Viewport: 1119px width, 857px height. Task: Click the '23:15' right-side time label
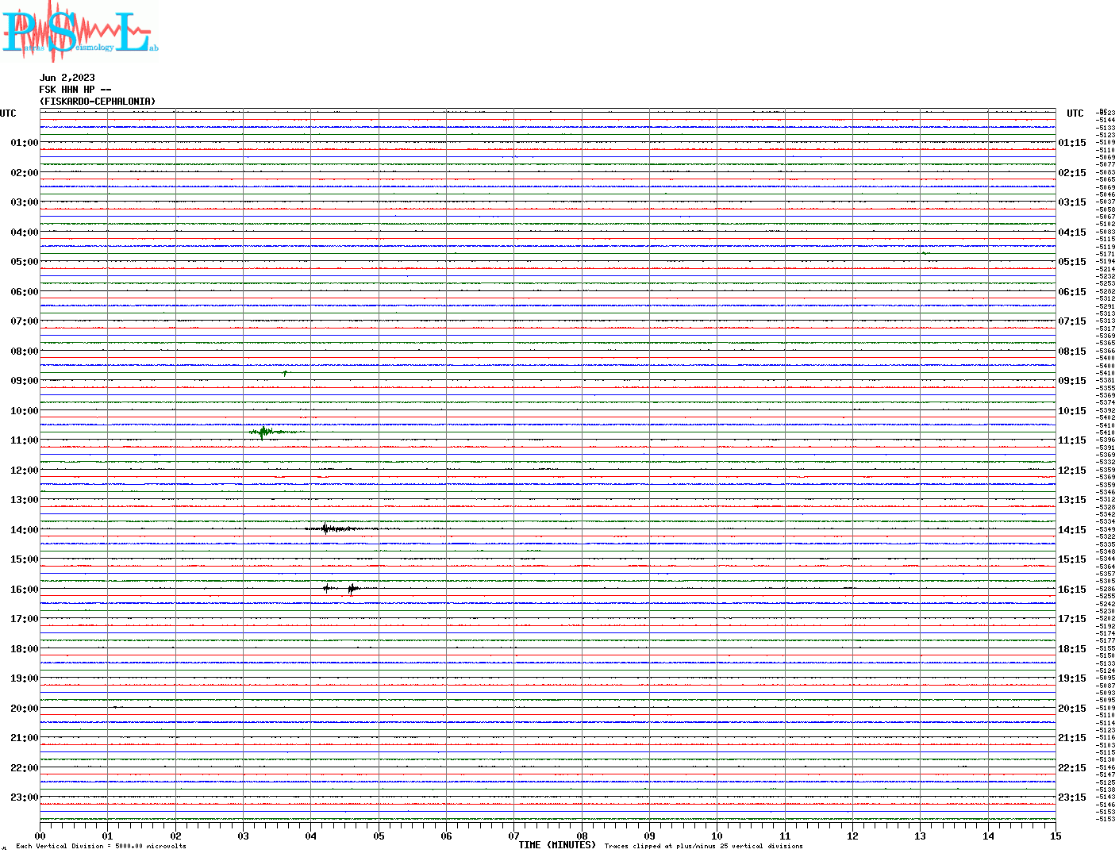[1072, 797]
